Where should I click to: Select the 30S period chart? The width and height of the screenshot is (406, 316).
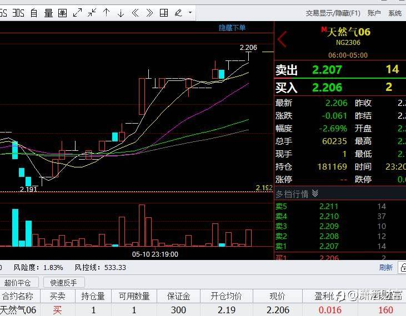click(x=18, y=13)
